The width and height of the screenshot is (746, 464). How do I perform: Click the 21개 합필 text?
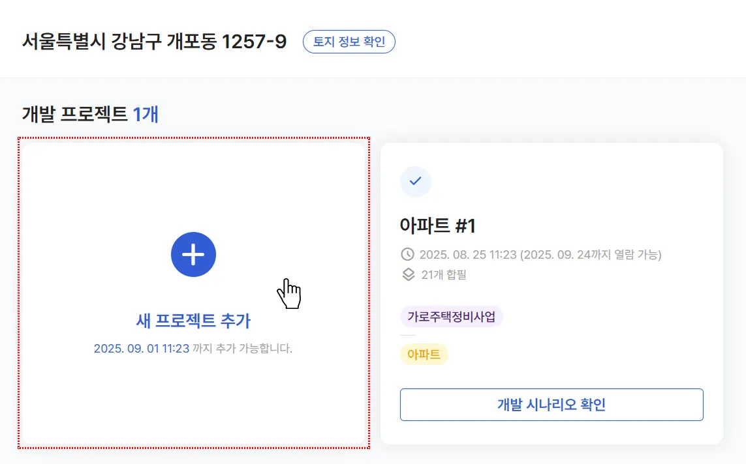coord(444,274)
